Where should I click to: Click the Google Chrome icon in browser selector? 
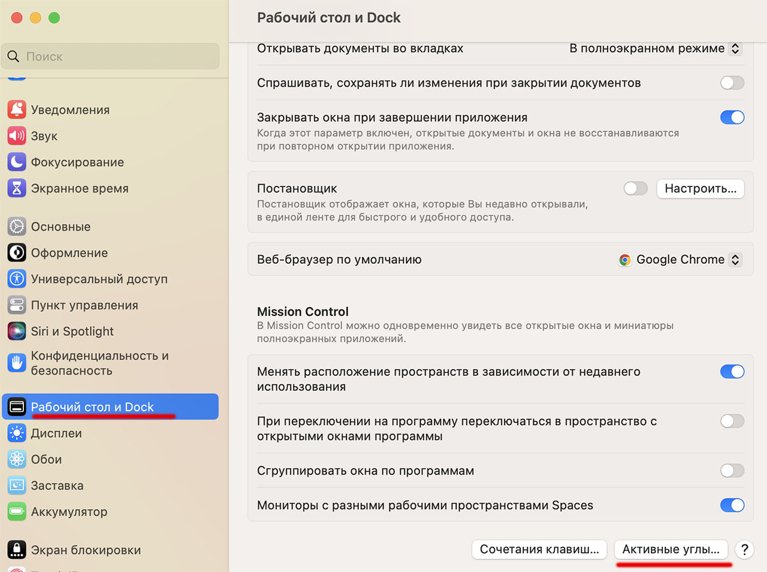pos(625,260)
